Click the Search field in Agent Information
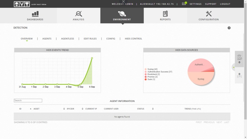The width and height of the screenshot is (247, 139). (x=28, y=101)
